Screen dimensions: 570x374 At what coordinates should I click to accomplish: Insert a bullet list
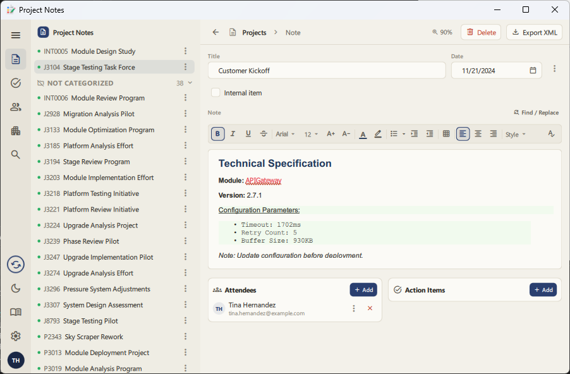click(394, 134)
